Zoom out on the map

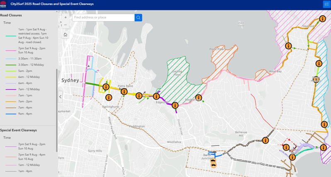pos(66,25)
